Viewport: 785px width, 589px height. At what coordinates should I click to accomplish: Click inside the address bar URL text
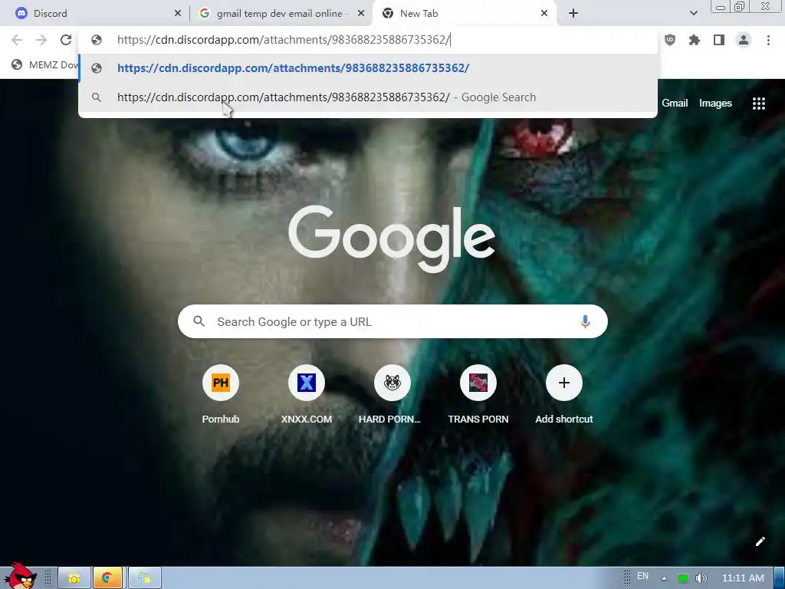tap(284, 40)
